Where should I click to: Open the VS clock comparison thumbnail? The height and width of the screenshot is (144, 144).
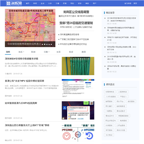pos(78,132)
